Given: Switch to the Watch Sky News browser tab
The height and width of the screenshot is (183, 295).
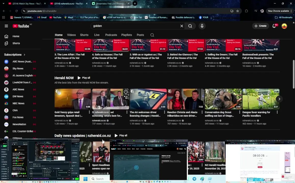Looking at the screenshot, I should click(x=27, y=4).
